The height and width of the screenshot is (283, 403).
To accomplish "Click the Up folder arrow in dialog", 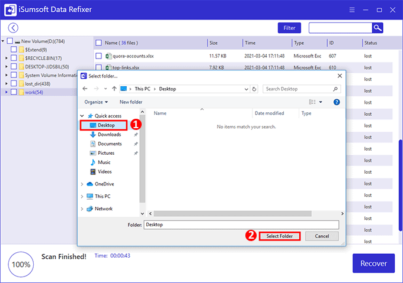I will [x=113, y=89].
